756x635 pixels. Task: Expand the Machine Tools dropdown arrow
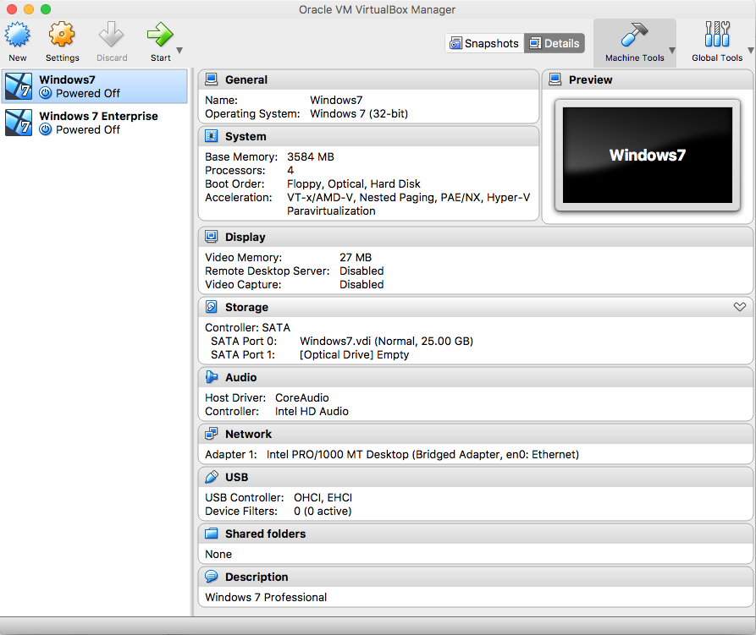(672, 51)
